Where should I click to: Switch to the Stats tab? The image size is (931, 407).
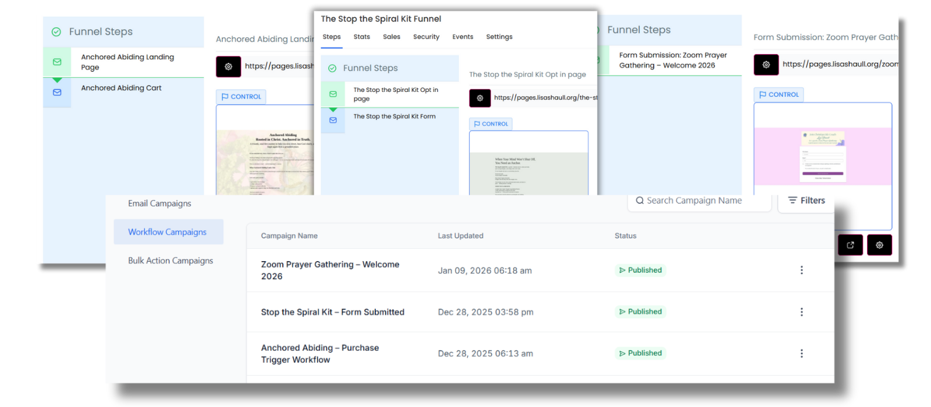pyautogui.click(x=362, y=37)
